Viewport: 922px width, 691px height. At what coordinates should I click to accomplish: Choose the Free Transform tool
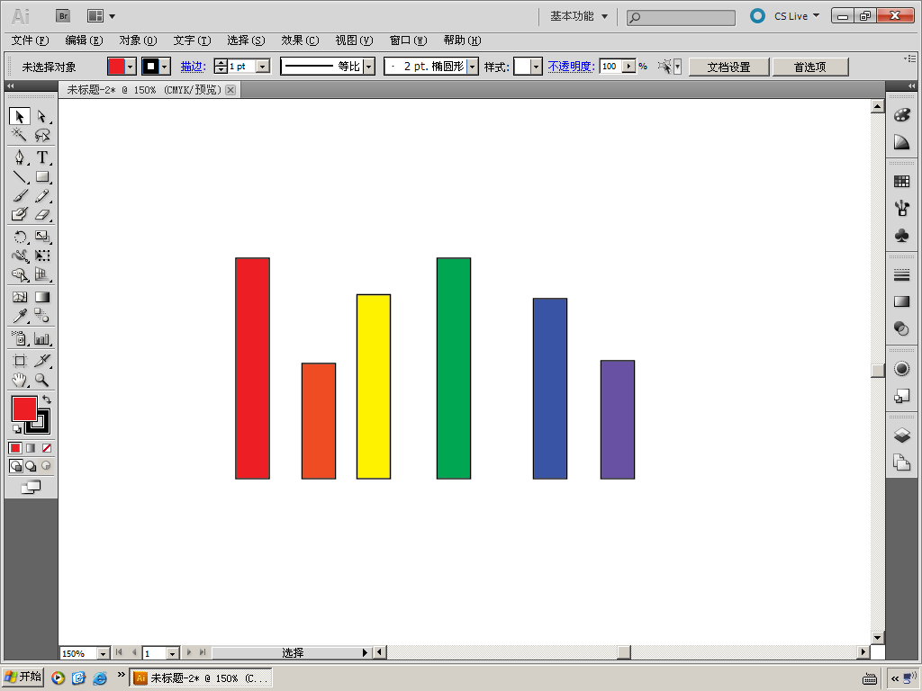coord(41,256)
